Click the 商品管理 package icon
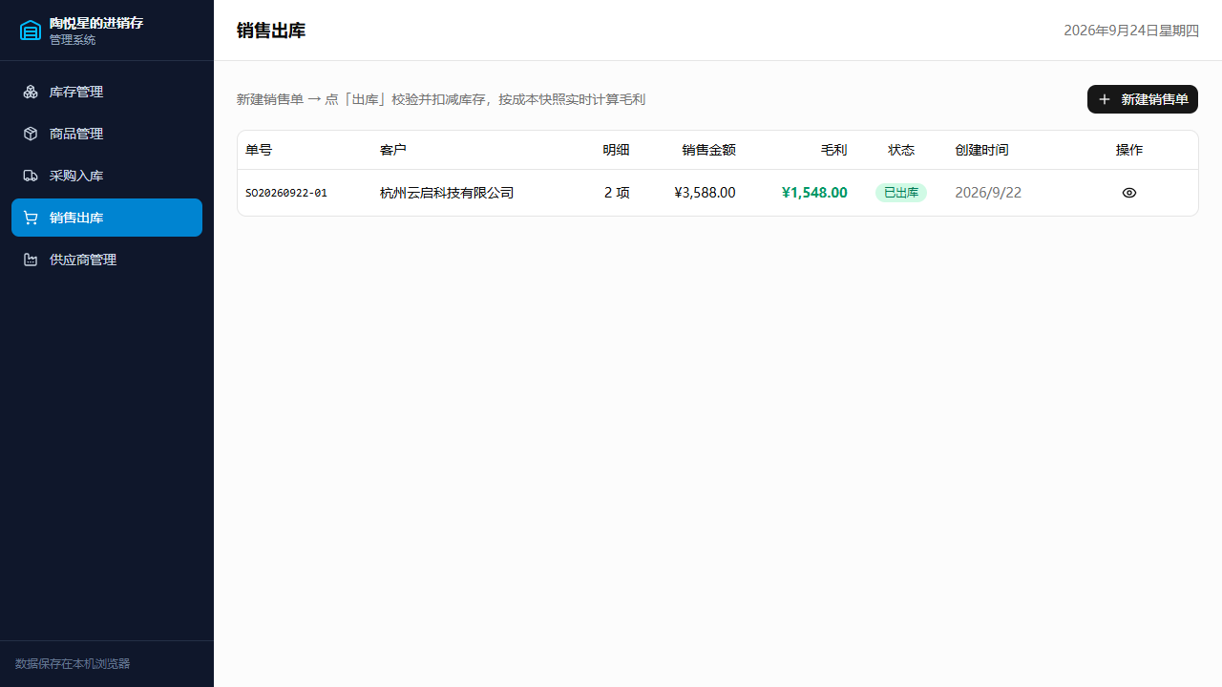1222x687 pixels. 31,134
